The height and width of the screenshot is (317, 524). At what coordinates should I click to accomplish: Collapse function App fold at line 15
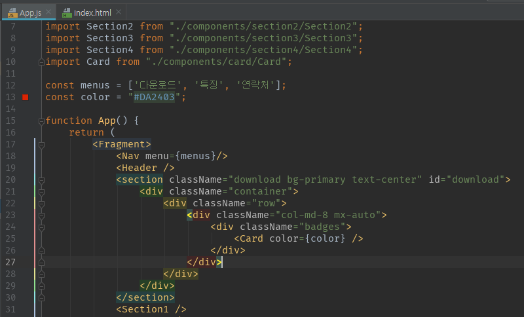point(41,121)
